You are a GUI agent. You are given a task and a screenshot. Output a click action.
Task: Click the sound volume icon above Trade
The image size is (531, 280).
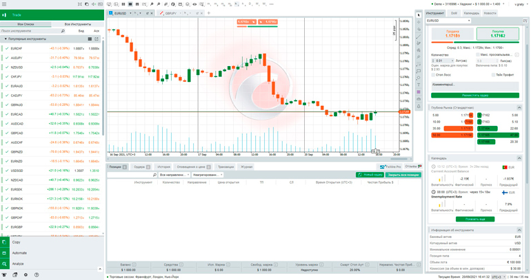tap(94, 4)
